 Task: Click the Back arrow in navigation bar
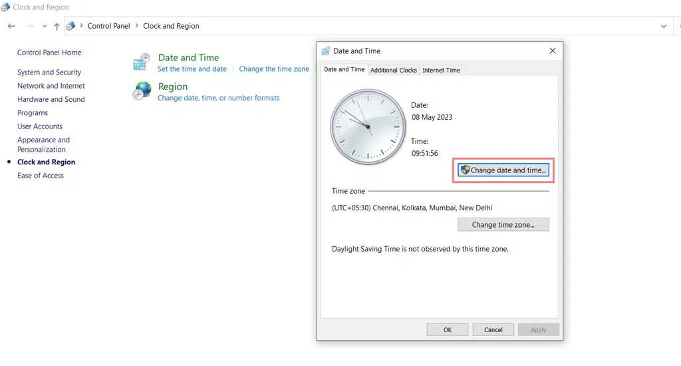[11, 26]
